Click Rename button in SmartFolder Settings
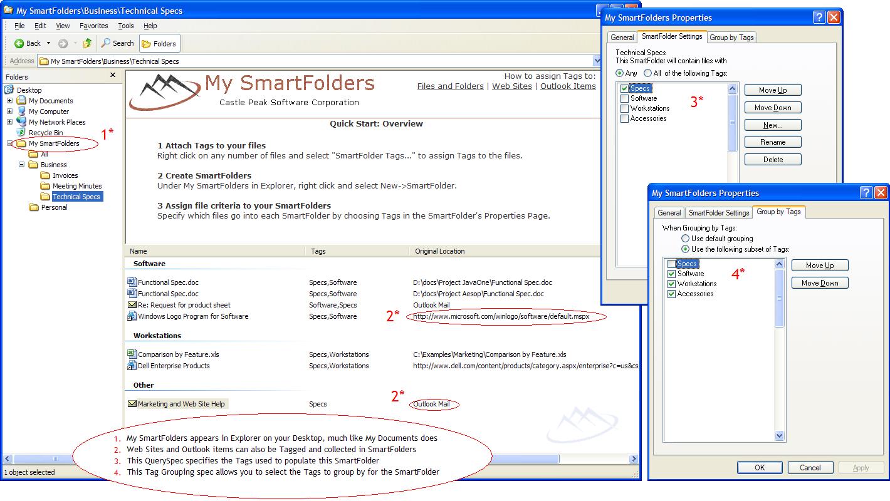Screen dimensions: 890x501 (773, 142)
